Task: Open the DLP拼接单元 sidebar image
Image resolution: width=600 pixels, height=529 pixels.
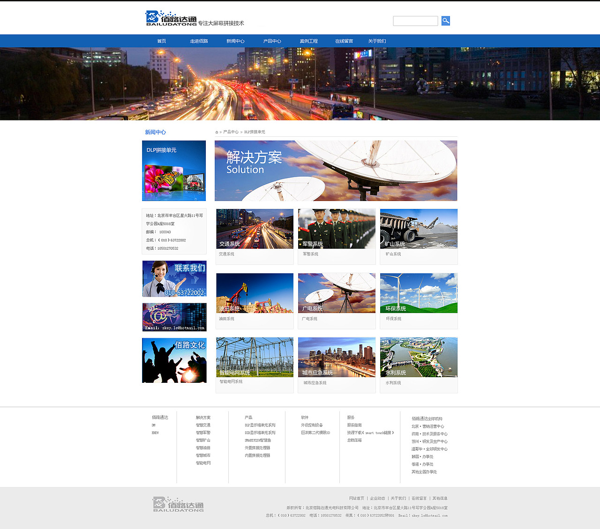Action: tap(174, 171)
